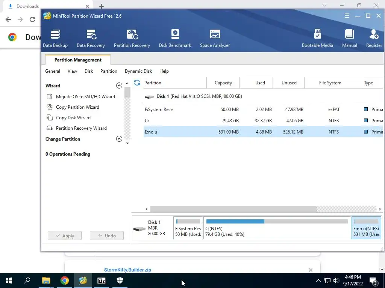Click the sidebar scrollbar down arrow
The height and width of the screenshot is (288, 385).
pyautogui.click(x=127, y=143)
